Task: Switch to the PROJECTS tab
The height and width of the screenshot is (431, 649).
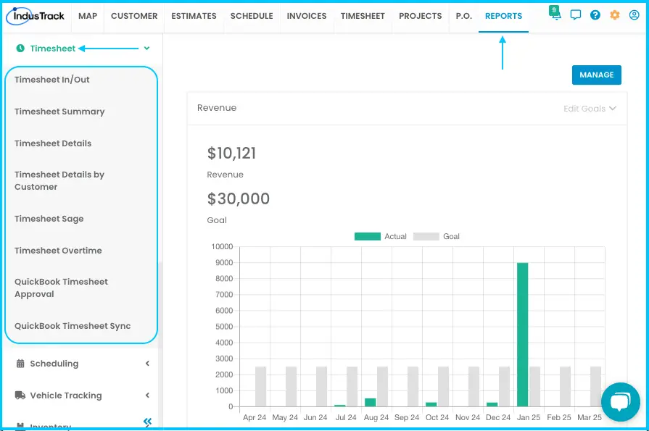Action: [x=420, y=16]
